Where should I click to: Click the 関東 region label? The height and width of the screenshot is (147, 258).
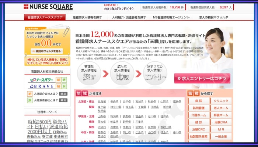(92, 107)
